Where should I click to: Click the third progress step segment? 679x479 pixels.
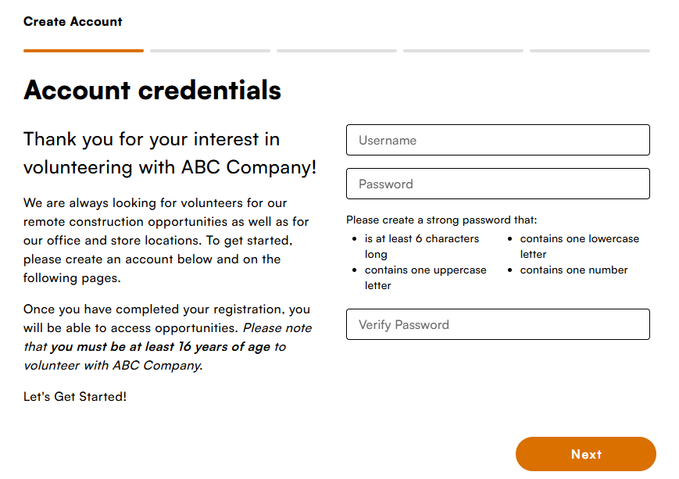pyautogui.click(x=337, y=51)
